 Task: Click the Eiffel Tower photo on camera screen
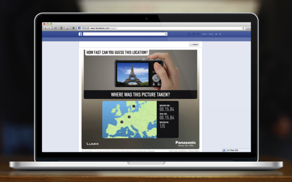coord(132,74)
